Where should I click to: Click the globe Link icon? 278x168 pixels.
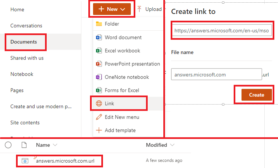[x=99, y=103]
